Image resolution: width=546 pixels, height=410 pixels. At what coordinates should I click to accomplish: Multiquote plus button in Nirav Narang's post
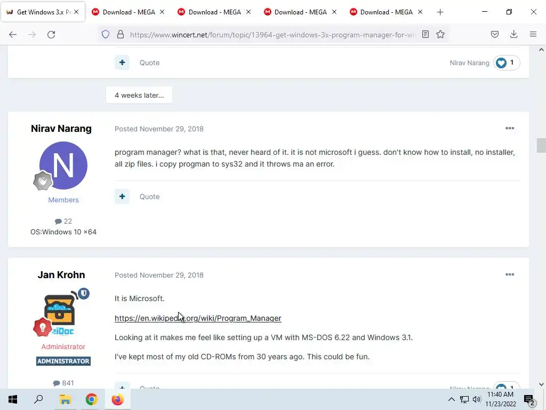122,196
